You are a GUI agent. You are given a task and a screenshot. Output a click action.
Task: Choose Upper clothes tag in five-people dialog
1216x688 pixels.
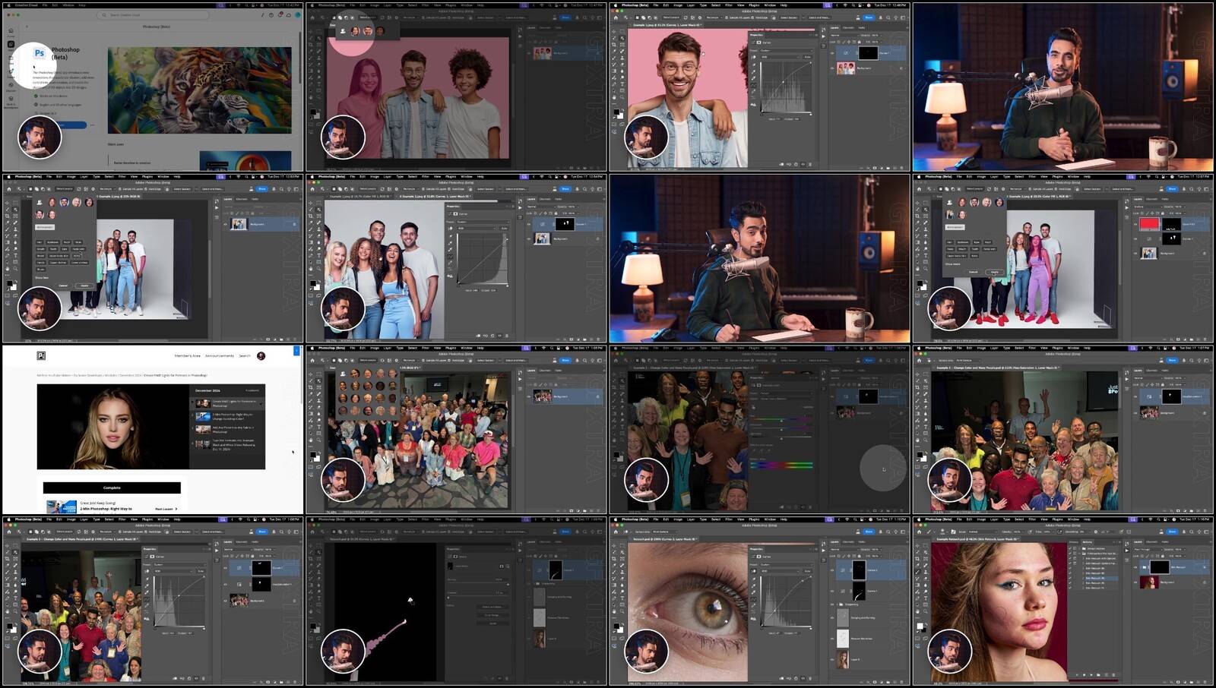[x=57, y=263]
